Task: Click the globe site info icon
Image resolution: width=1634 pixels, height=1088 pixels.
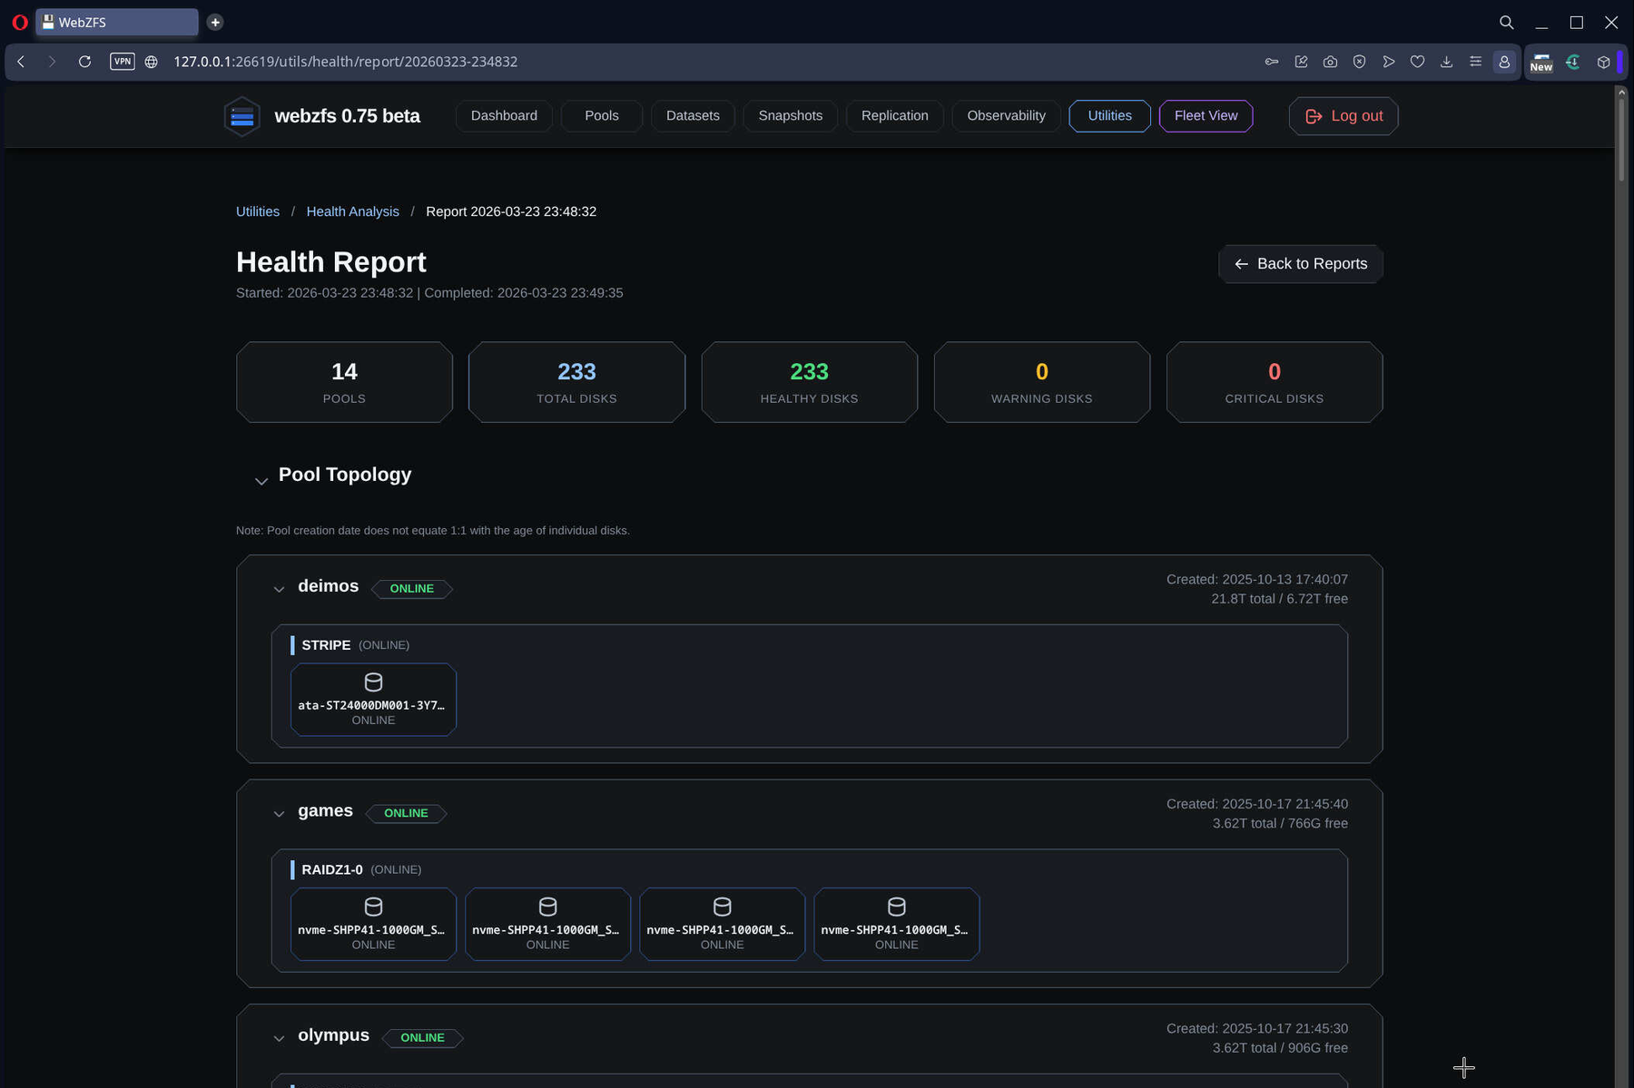Action: click(152, 62)
